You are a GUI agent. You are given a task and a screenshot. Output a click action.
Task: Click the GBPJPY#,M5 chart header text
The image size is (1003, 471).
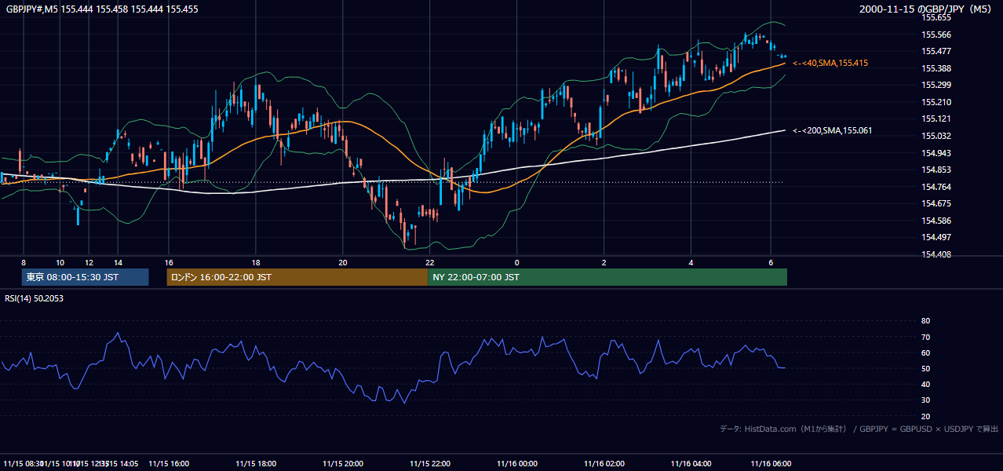coord(100,9)
